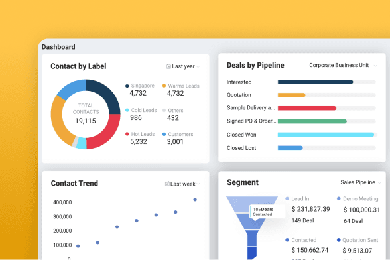Click the Hot Leads legend dot
390x260 pixels.
click(127, 134)
